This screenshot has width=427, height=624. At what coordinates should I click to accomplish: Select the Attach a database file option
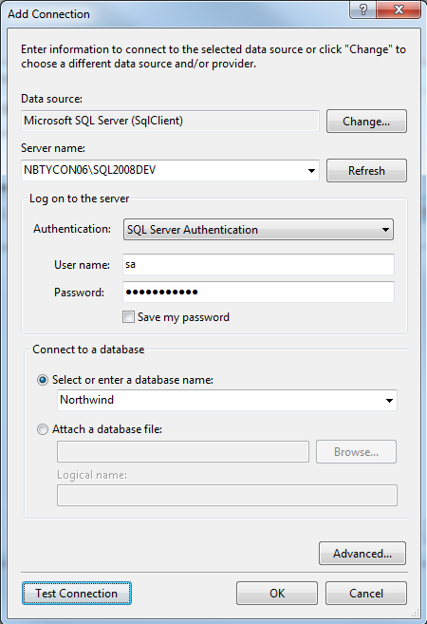(x=43, y=429)
